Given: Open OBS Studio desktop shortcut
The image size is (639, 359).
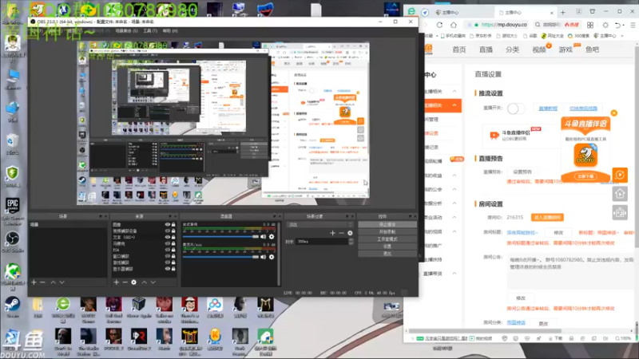Looking at the screenshot, I should click(x=13, y=243).
